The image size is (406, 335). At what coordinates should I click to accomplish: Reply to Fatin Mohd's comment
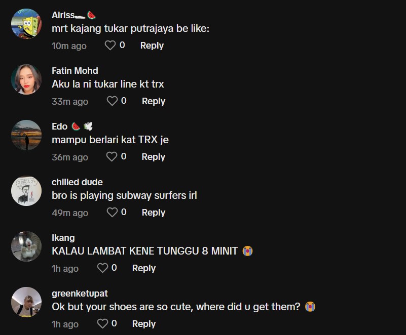pyautogui.click(x=154, y=101)
